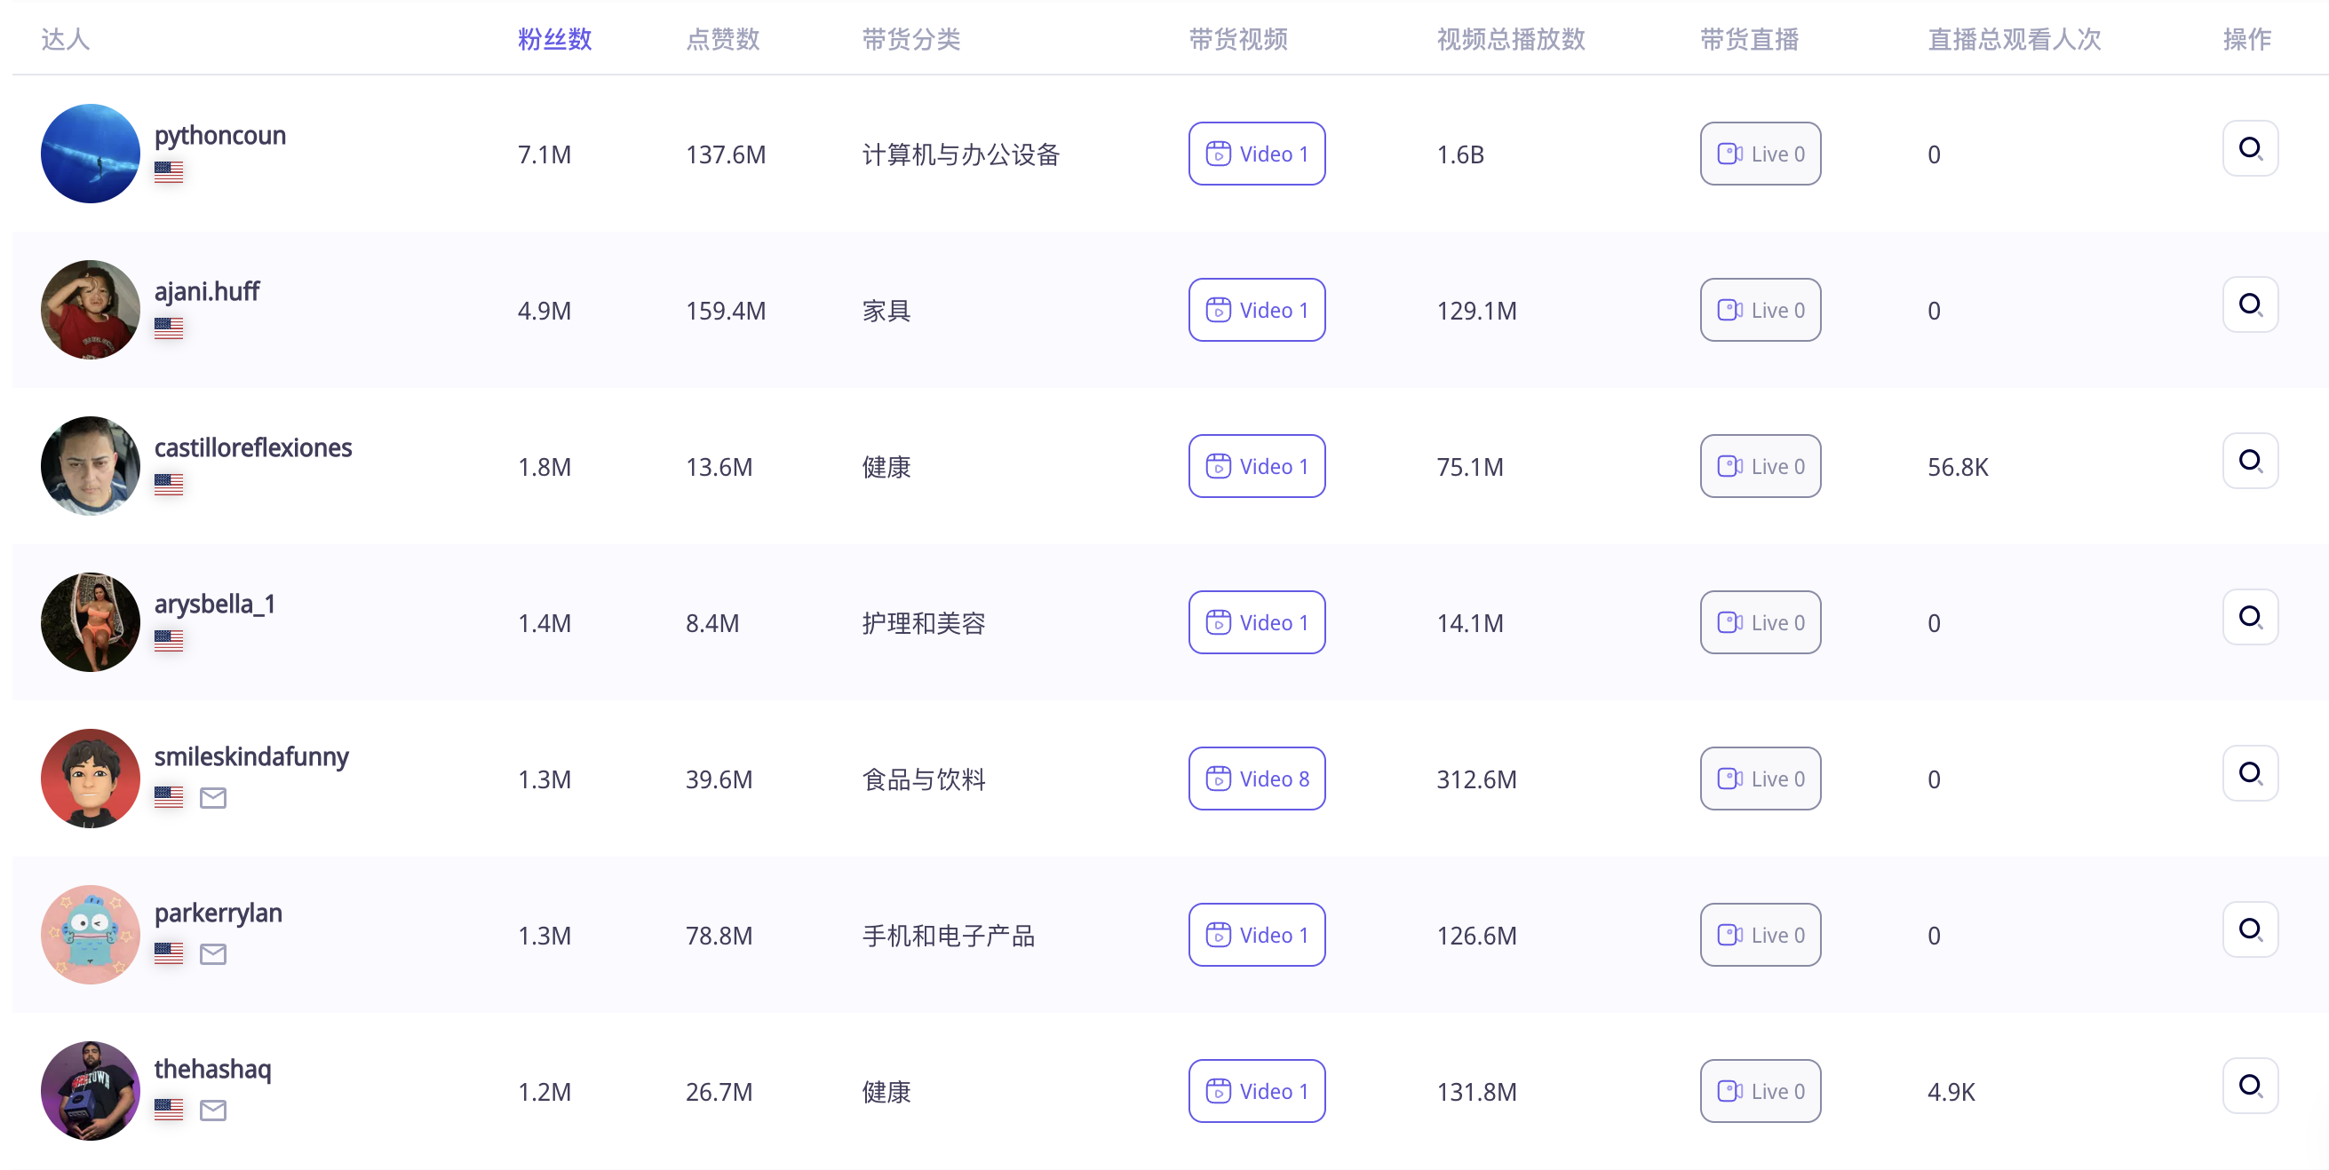Viewport: 2329px width, 1170px height.
Task: Click the search icon for pythoncoun
Action: tap(2249, 148)
